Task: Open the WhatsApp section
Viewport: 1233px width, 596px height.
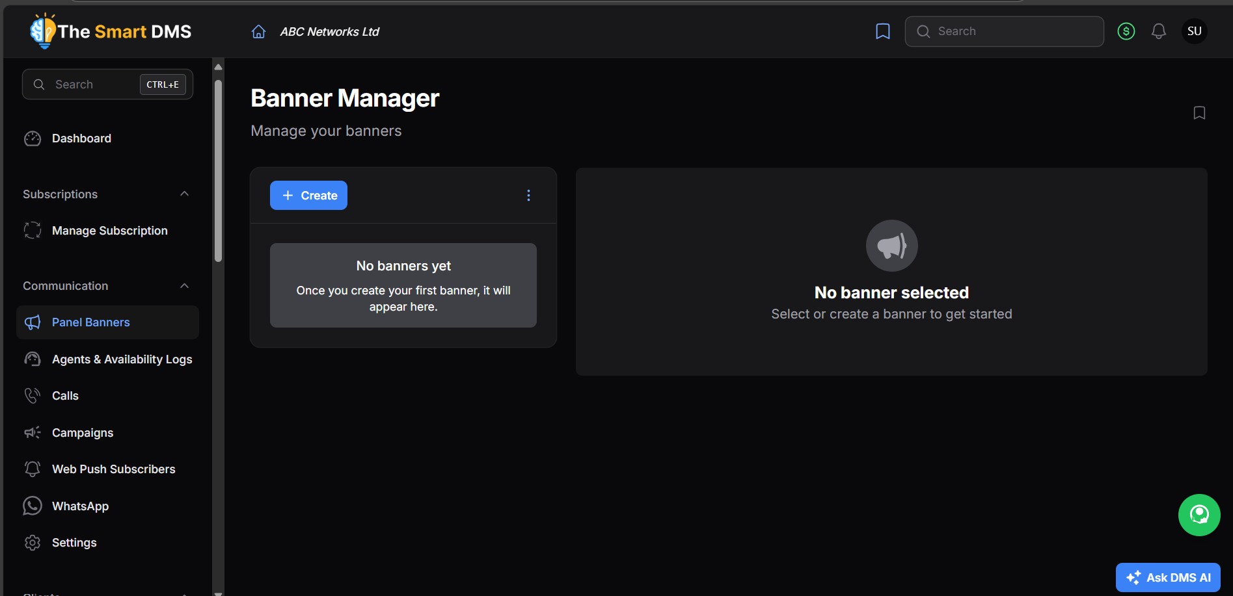Action: pyautogui.click(x=80, y=506)
